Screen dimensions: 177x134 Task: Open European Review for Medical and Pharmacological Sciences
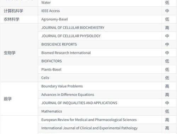pyautogui.click(x=89, y=120)
